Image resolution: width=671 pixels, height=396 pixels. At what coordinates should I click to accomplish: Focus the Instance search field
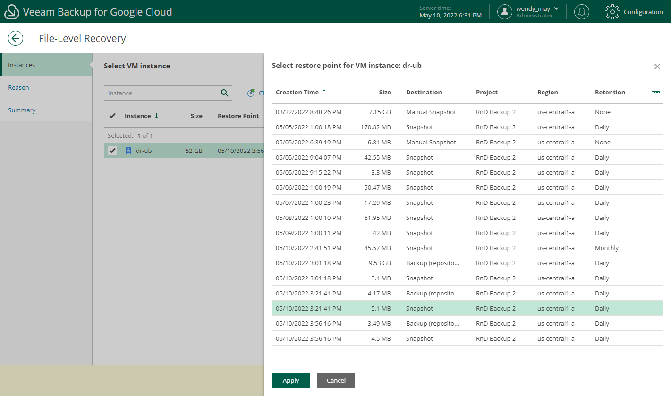162,93
